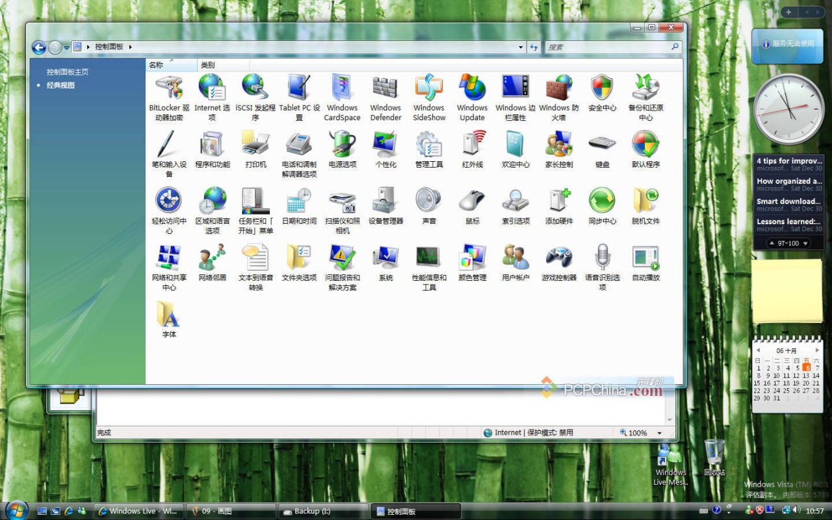The width and height of the screenshot is (832, 520).
Task: Switch to Backup (I:) taskbar button
Action: pos(322,511)
